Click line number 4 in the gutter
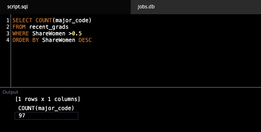Viewport: 261px width, 132px height. [x=8, y=40]
